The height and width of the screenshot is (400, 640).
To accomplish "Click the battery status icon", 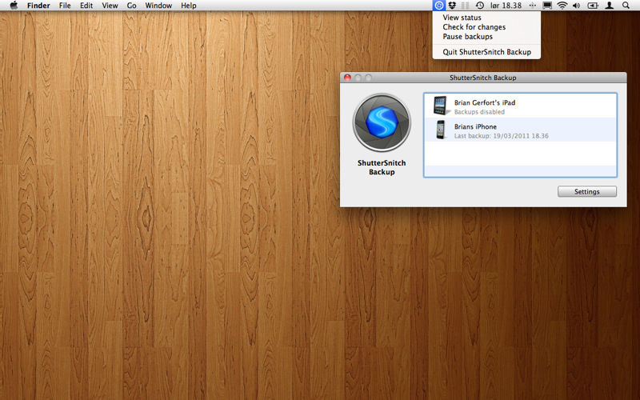I will [592, 6].
